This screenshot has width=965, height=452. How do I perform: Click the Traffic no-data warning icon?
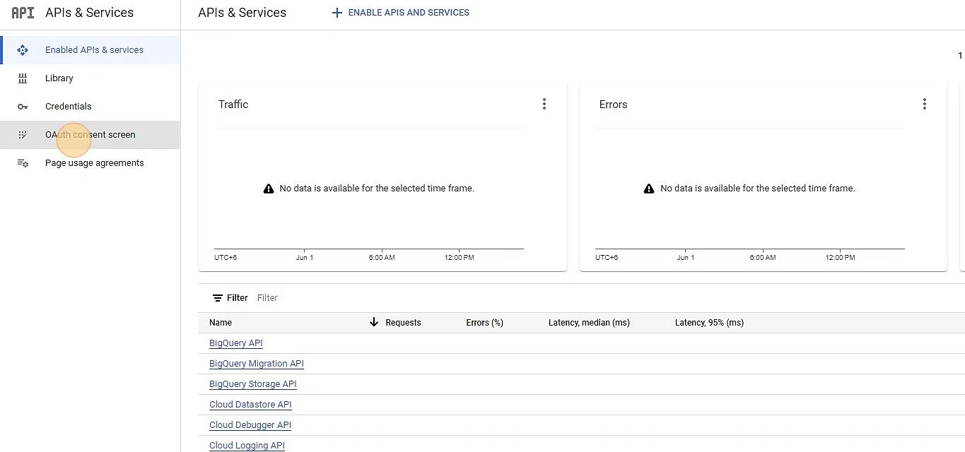click(269, 189)
